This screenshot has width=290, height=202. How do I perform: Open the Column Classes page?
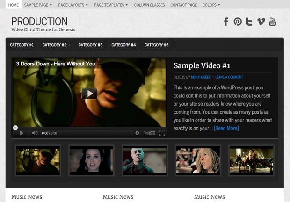point(149,5)
